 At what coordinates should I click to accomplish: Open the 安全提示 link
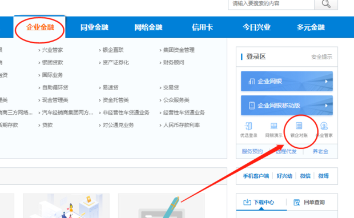(321, 57)
